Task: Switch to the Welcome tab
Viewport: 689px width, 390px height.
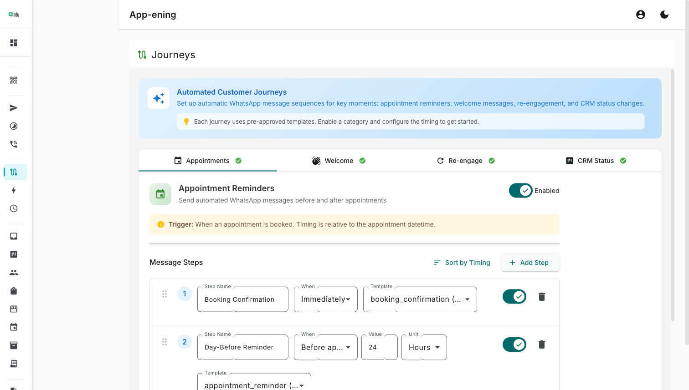Action: 339,160
